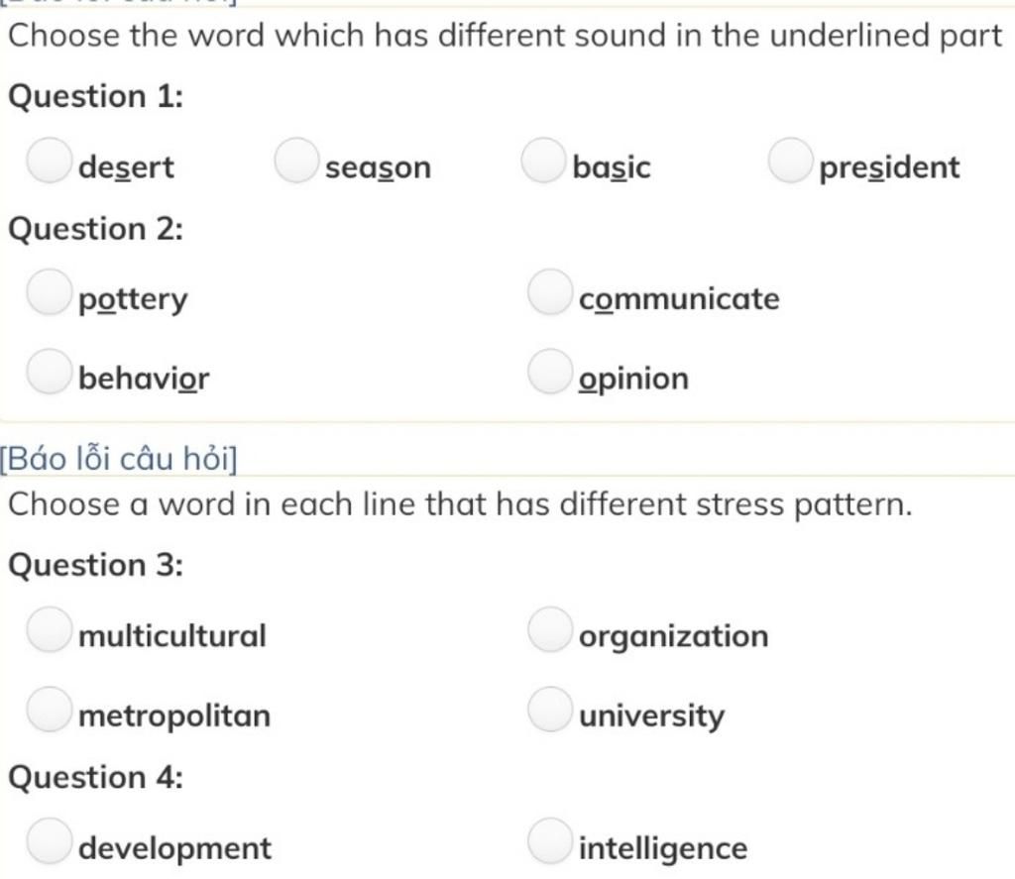This screenshot has height=879, width=1015.
Task: Select 'multicultural' for Question 3
Action: 50,629
